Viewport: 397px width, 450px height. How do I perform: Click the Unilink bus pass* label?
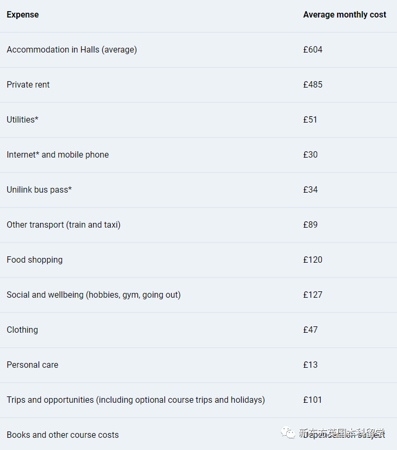click(x=39, y=189)
